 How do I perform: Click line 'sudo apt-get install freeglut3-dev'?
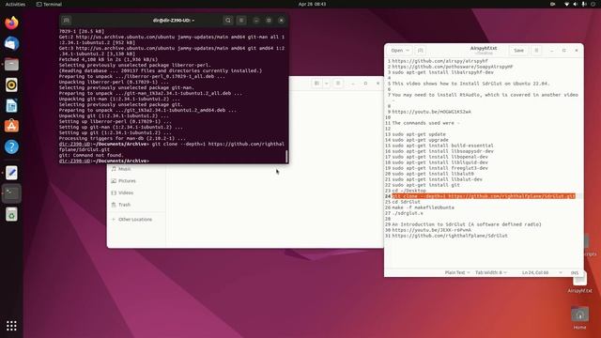tap(439, 168)
